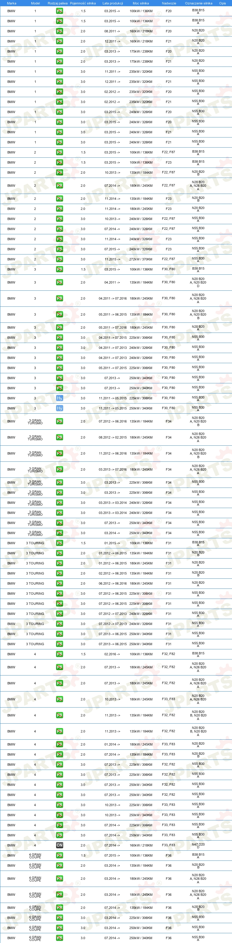This screenshot has height=943, width=232.
Task: Click the '08.2011 ->' production date cell
Action: 112,31
